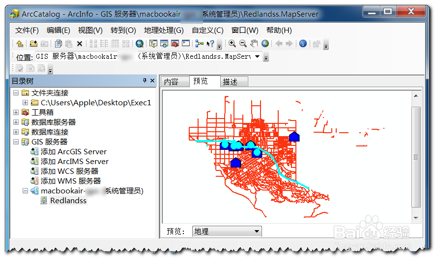435x261 pixels.
Task: Switch to Large Icons view
Action: (93, 44)
